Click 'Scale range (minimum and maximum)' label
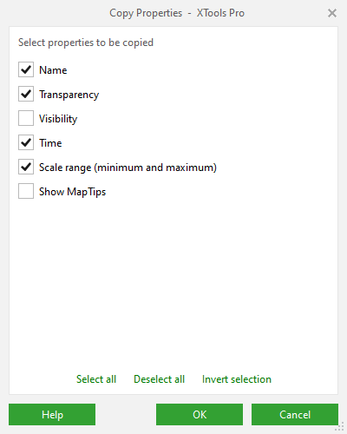Screen dimensions: 347x434 click(x=128, y=168)
